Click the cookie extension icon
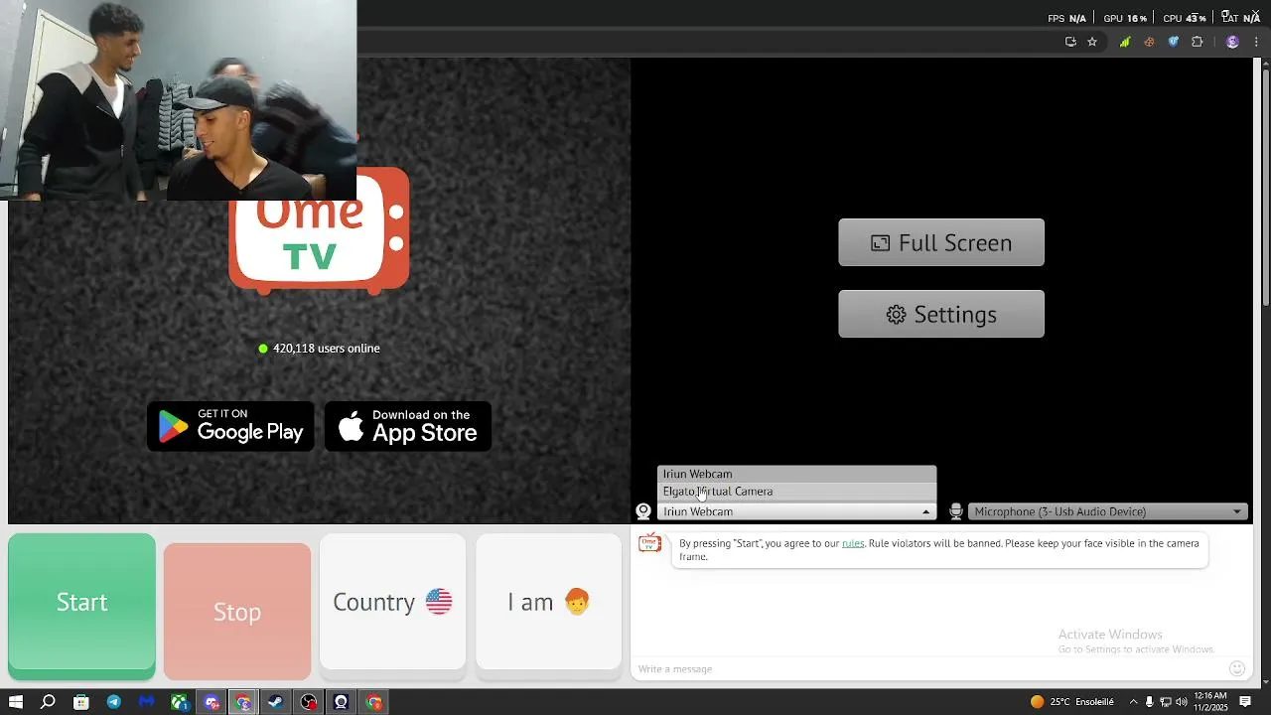This screenshot has width=1271, height=715. tap(1149, 42)
